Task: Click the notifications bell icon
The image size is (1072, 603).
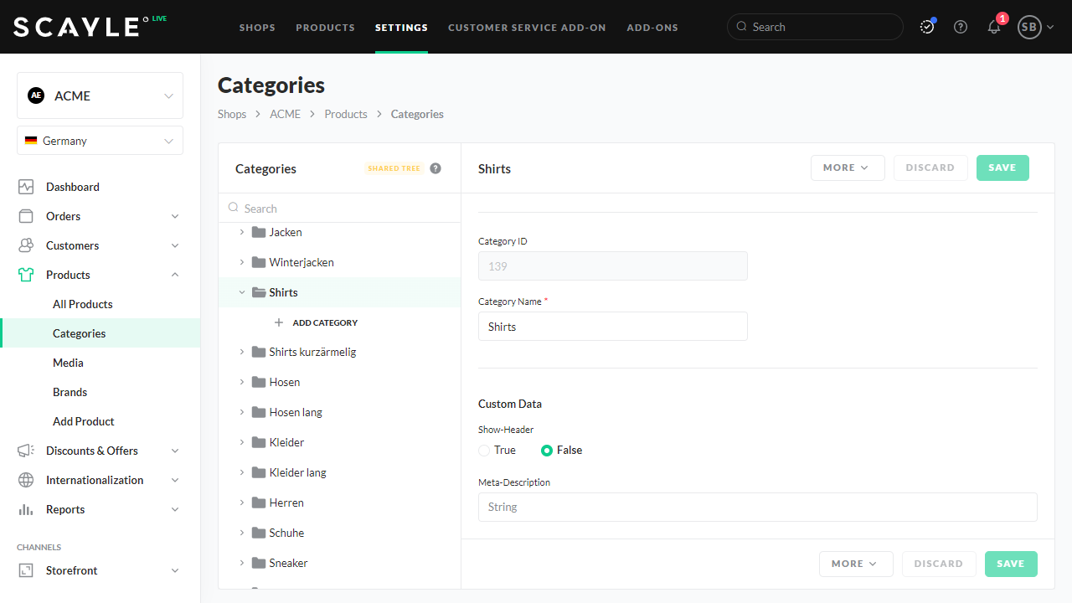Action: (x=994, y=27)
